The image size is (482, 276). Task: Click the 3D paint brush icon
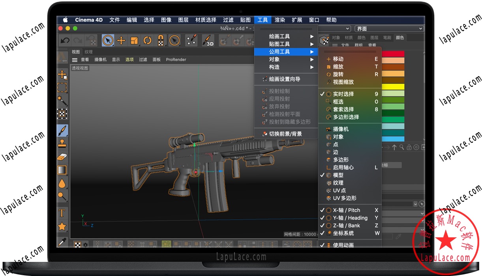tap(208, 40)
